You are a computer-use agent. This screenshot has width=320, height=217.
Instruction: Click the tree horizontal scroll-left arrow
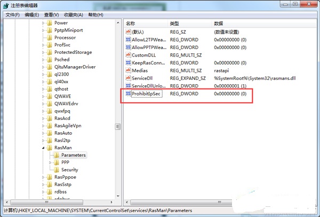(x=7, y=202)
